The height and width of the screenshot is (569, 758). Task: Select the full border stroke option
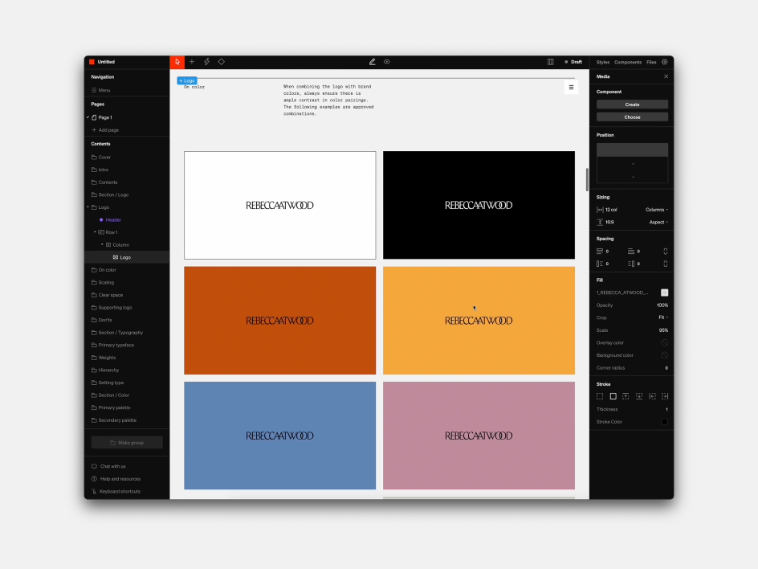click(613, 396)
